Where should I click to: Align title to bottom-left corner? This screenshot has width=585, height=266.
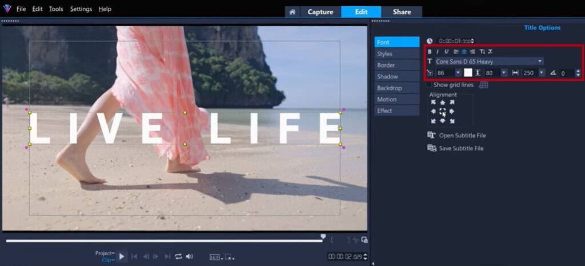pyautogui.click(x=433, y=121)
